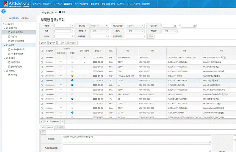Select the 개선대책 tab in the detail panel

[x=60, y=127]
